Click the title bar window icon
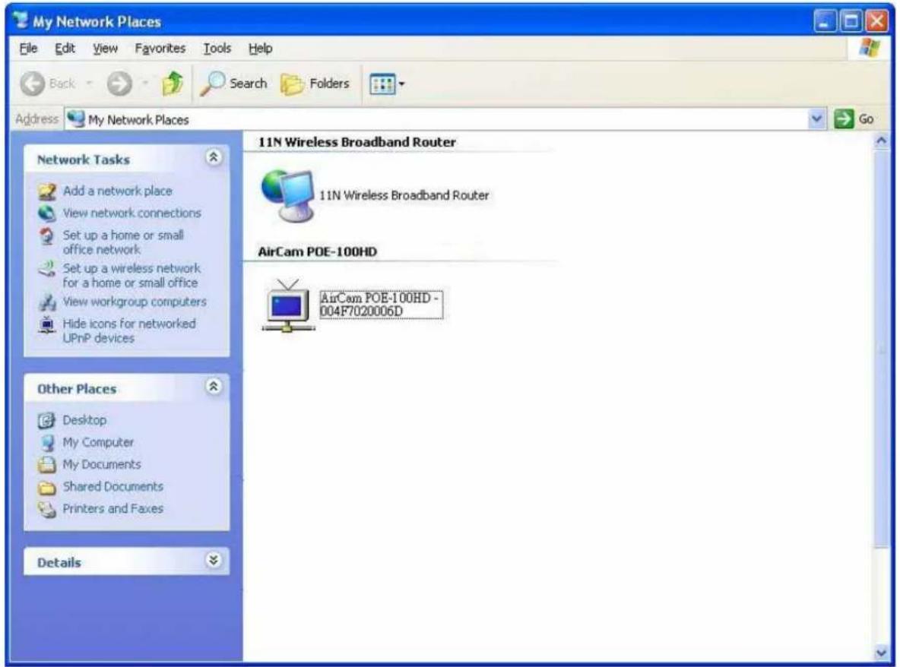 pyautogui.click(x=21, y=21)
